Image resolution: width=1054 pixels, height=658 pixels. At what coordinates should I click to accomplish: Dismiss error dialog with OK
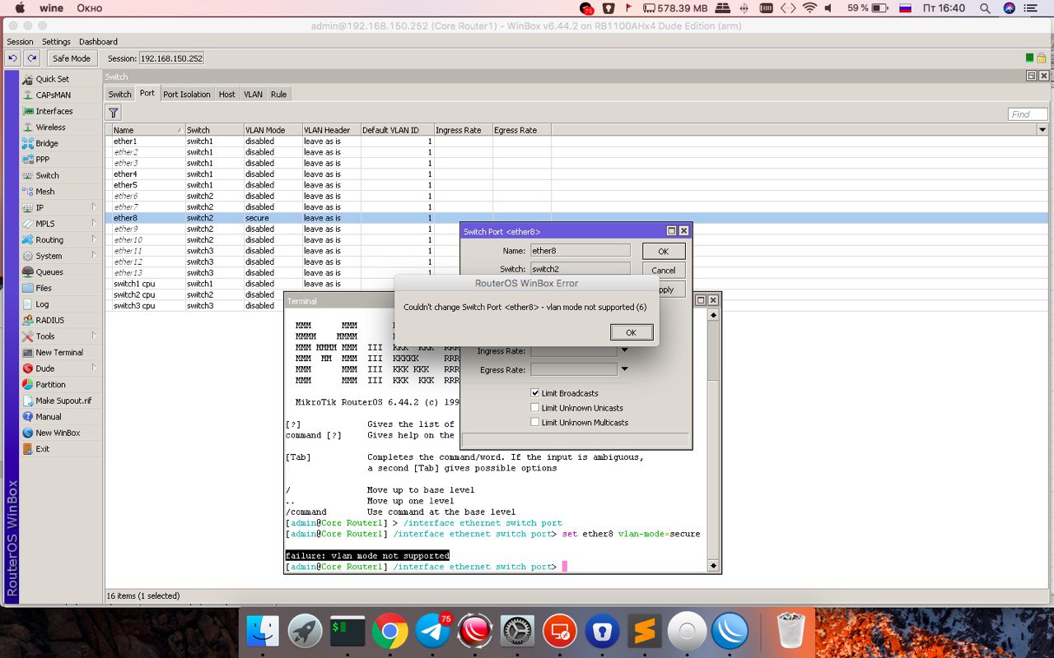click(x=632, y=332)
